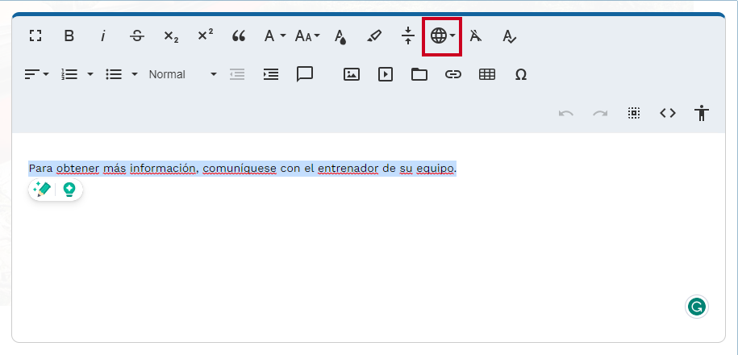Click the word "información" in the text
The image size is (738, 355).
tap(163, 168)
